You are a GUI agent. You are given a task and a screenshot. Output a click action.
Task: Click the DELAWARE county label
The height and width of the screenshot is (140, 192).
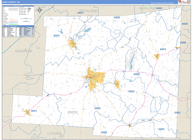click(7, 117)
